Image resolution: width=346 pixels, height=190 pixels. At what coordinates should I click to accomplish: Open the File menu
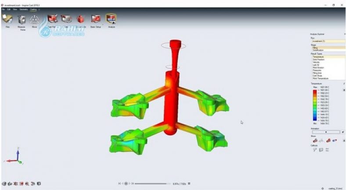click(4, 10)
